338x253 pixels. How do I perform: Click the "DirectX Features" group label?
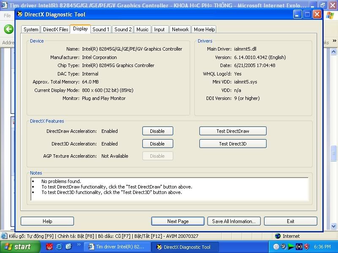(x=47, y=121)
